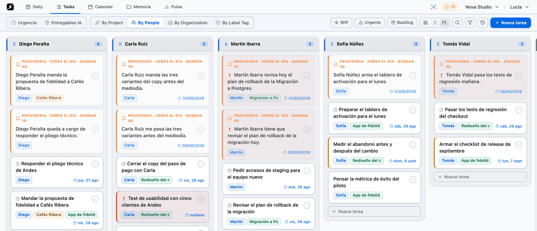Group tasks By Organization
This screenshot has width=537, height=231.
pos(188,23)
